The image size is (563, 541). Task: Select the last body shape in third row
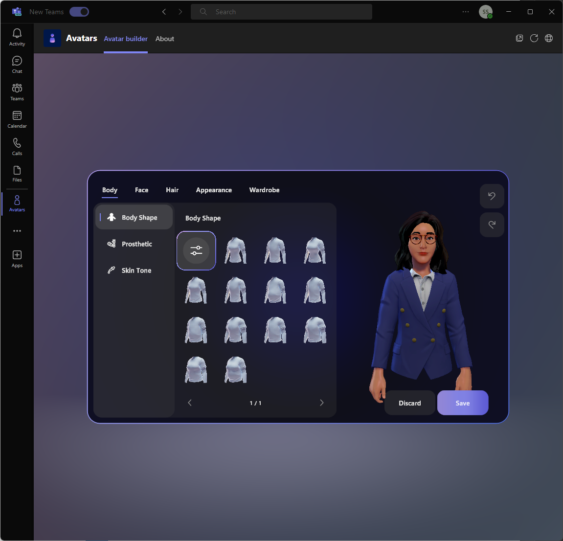315,330
